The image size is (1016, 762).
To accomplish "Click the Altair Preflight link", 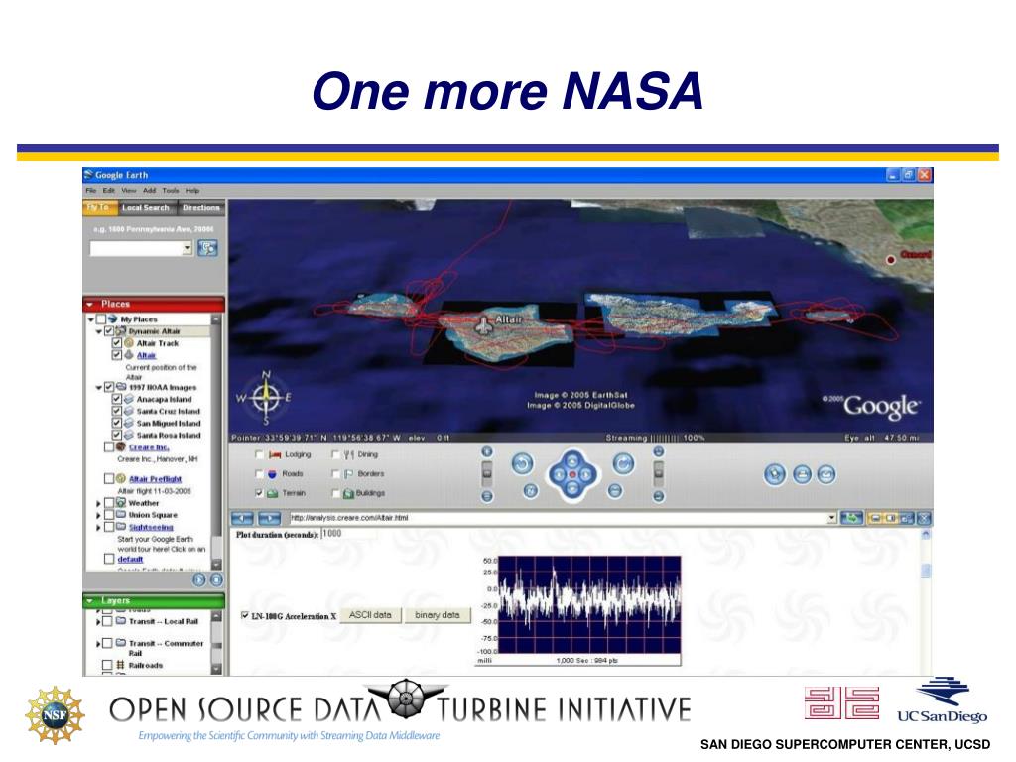I will [x=155, y=479].
